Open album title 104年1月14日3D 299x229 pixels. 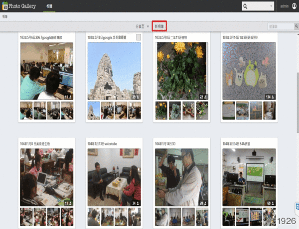click(x=165, y=144)
